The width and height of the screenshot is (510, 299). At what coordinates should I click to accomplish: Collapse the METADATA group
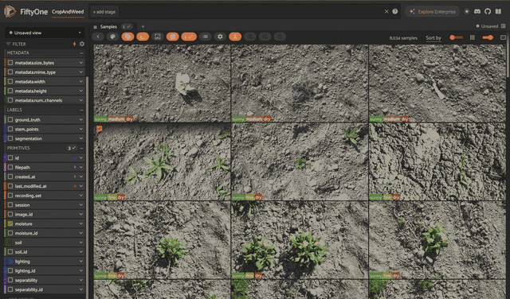point(81,53)
